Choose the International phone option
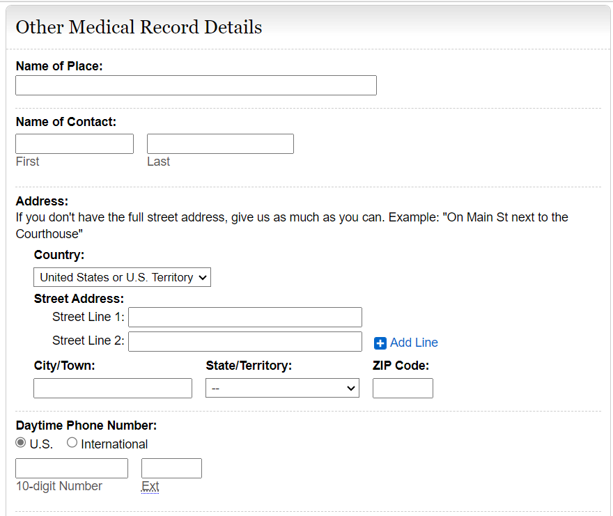 (x=72, y=443)
